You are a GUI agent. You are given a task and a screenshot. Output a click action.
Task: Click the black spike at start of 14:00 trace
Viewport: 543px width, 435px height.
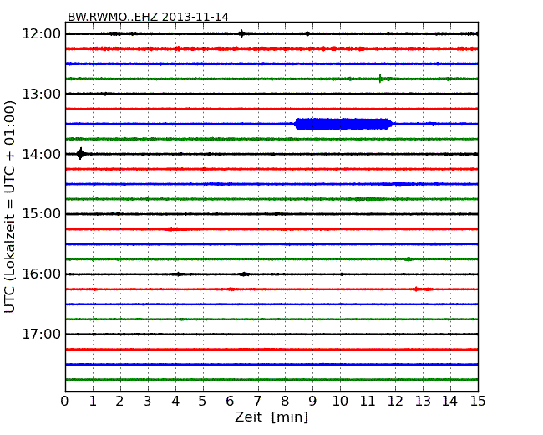tap(81, 154)
